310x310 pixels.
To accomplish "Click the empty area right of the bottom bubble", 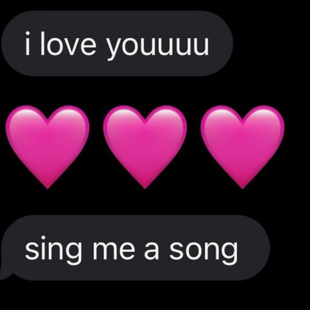I will (x=290, y=248).
